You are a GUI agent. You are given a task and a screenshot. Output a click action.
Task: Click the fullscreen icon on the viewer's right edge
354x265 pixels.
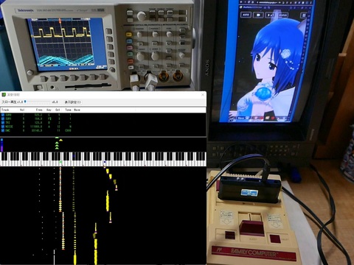309,12
